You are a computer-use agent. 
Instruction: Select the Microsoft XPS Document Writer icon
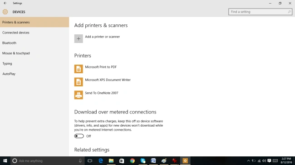[79, 82]
